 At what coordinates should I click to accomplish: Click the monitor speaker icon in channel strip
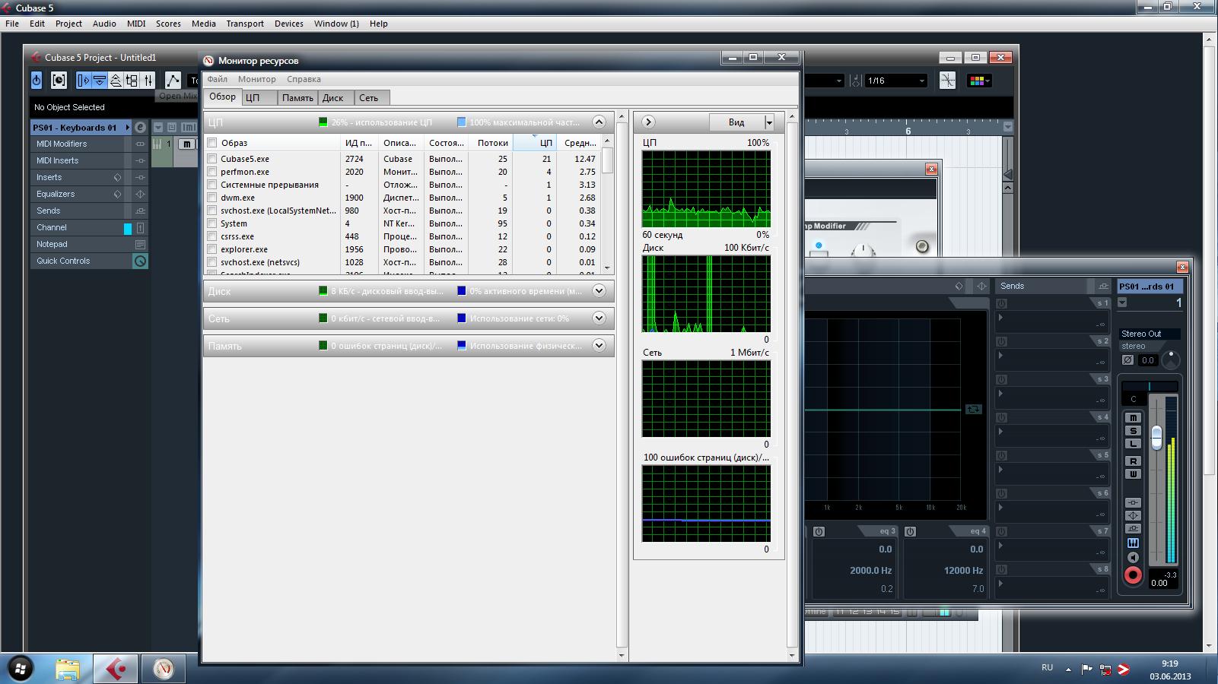(x=1133, y=557)
